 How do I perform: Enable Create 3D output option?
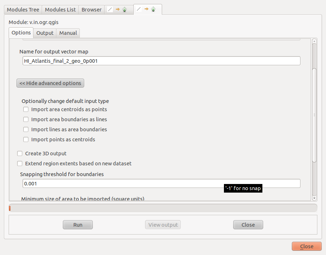[x=20, y=154]
